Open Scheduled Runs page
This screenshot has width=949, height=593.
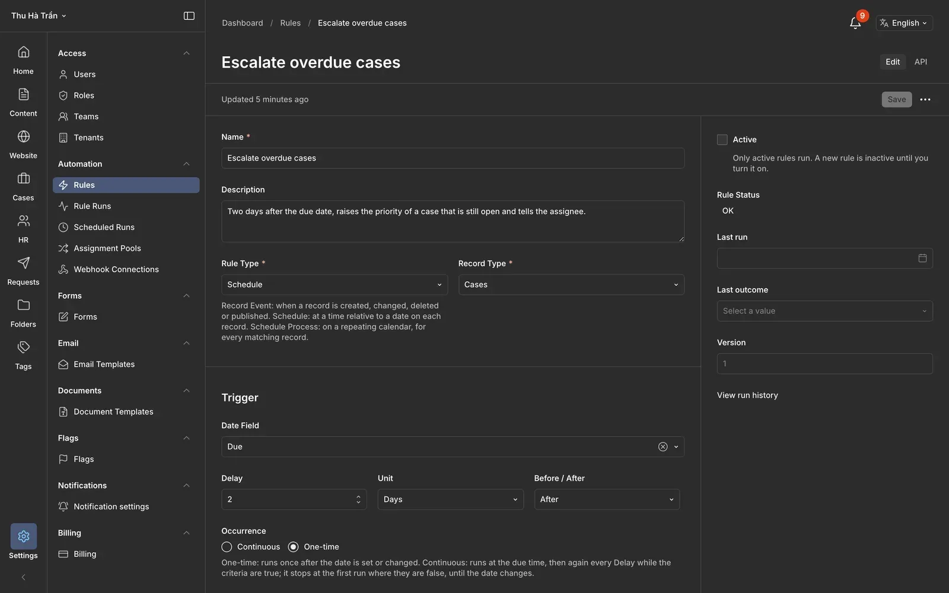coord(126,227)
